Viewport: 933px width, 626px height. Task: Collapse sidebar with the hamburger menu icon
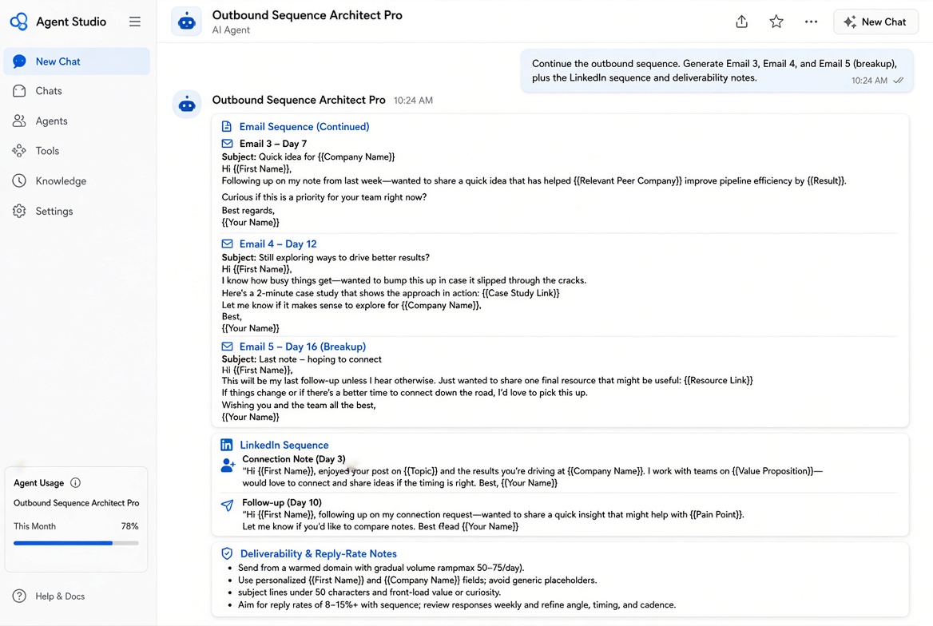coord(135,22)
